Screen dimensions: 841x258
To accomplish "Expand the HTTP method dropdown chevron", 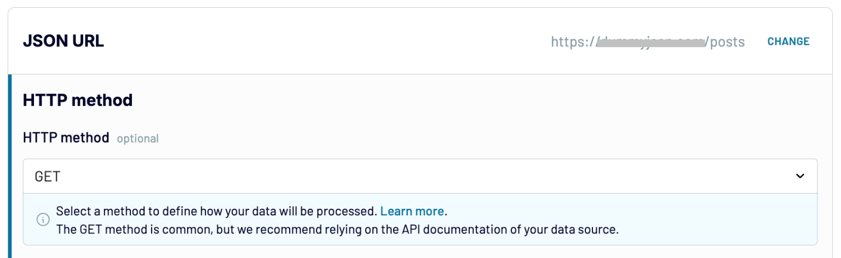I will click(x=800, y=176).
